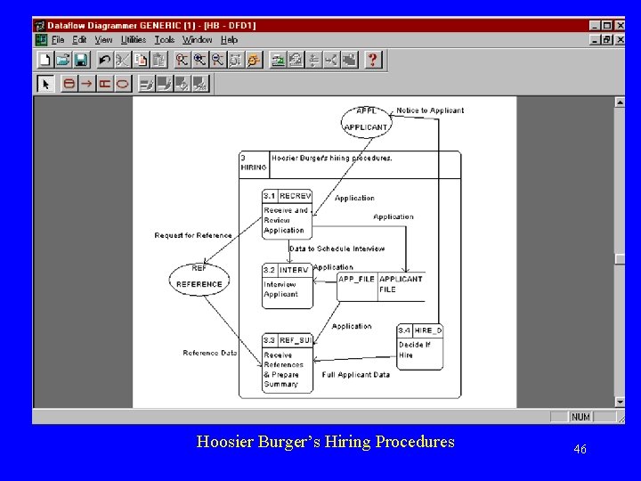Click the greyed icon left of the red question mark
This screenshot has width=641, height=481.
pyautogui.click(x=350, y=60)
